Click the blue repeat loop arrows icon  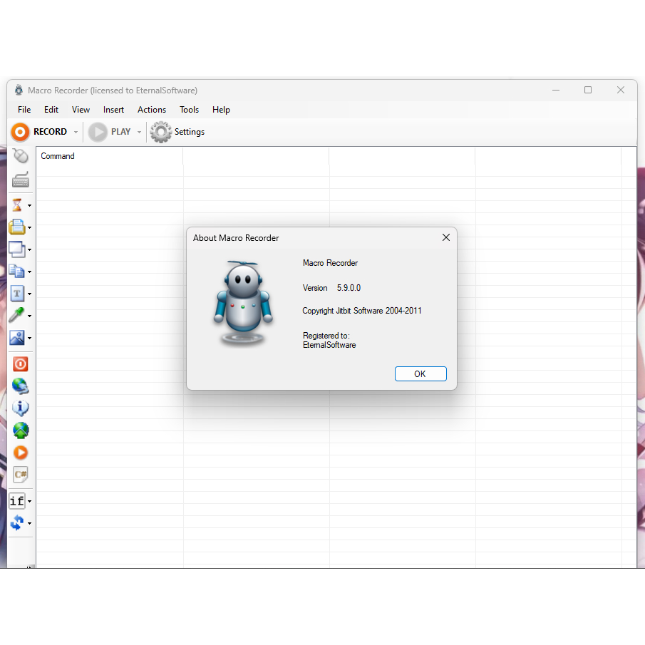click(x=17, y=523)
